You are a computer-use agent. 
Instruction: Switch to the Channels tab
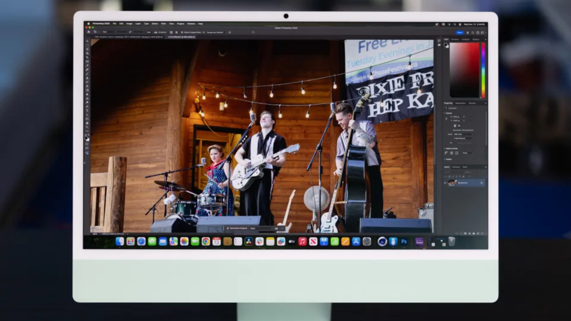point(456,167)
